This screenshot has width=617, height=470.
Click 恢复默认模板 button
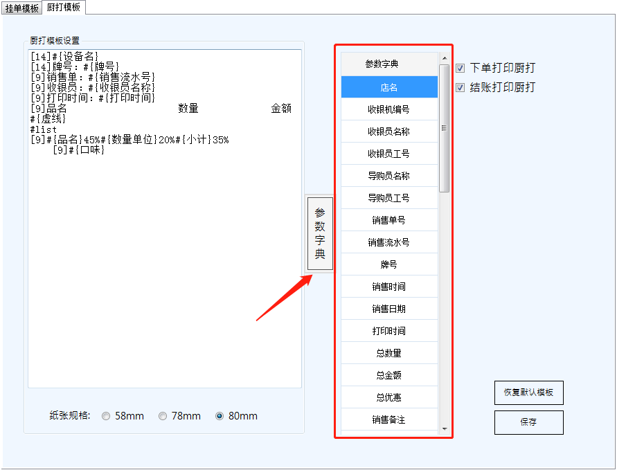pos(529,392)
